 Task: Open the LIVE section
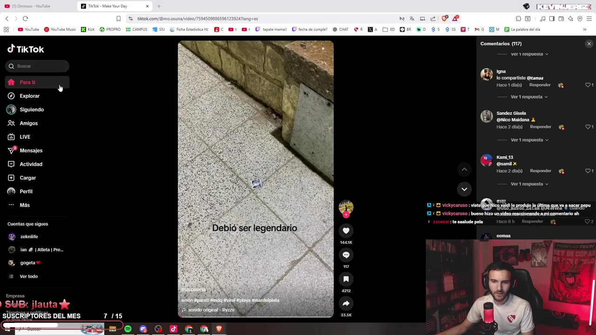tap(25, 137)
